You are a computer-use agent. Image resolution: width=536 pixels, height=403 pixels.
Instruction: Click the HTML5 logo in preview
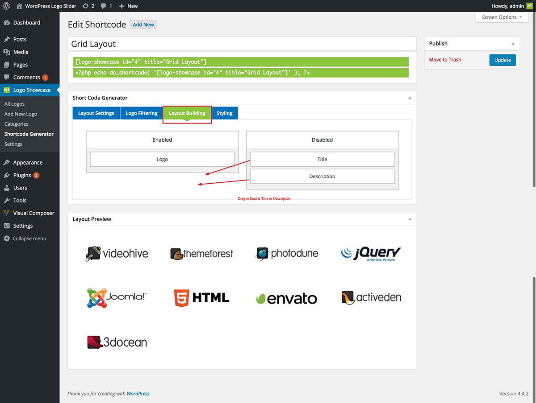point(201,298)
